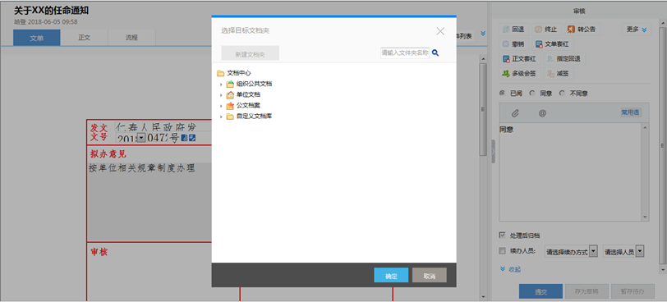Click the 文档中心 root folder
Screen dimensions: 667x302
(234, 73)
